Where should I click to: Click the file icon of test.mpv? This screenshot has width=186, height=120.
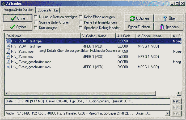(8, 57)
